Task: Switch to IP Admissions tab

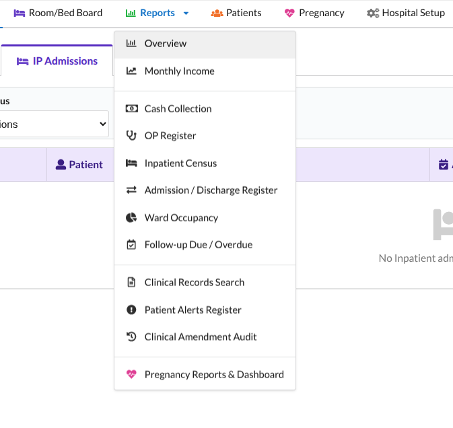Action: coord(57,61)
